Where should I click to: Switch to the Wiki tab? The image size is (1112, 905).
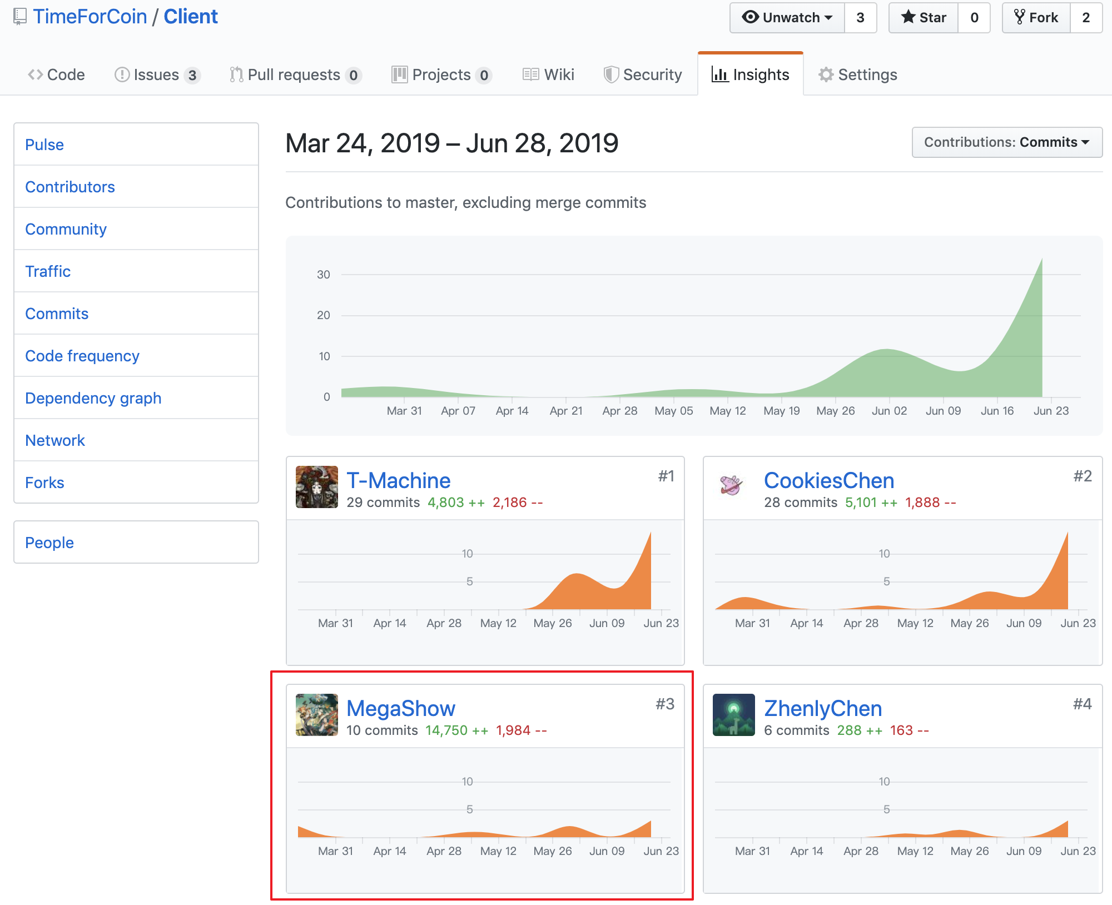coord(548,74)
